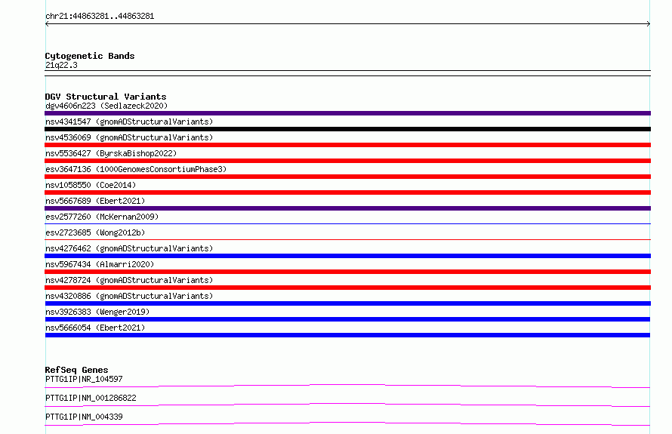Click the black bar under nsv4341547
Viewport: 672px width, 434px height.
coord(347,129)
